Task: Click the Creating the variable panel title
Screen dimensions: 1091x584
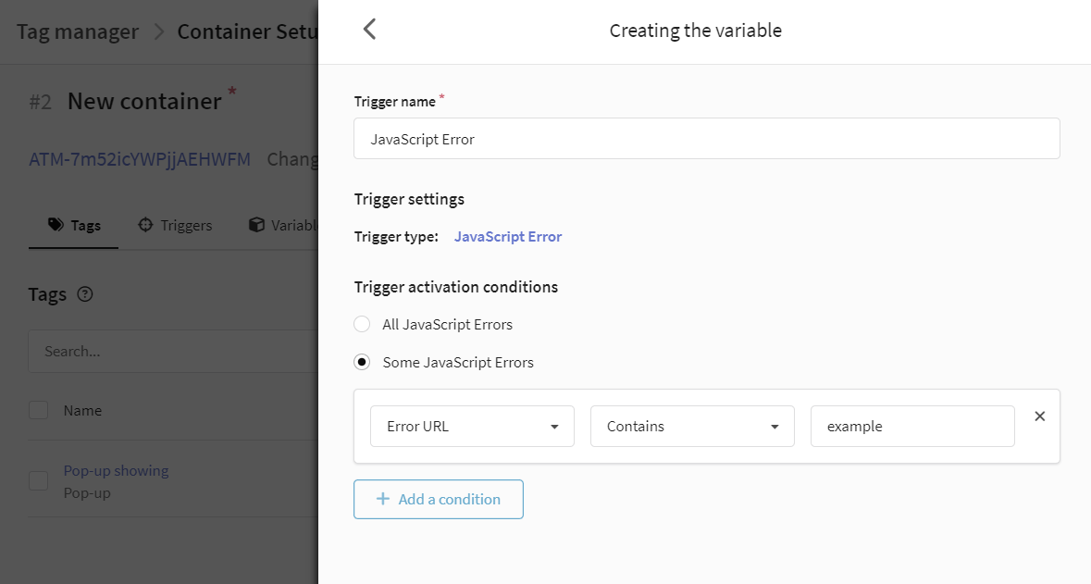Action: click(696, 31)
